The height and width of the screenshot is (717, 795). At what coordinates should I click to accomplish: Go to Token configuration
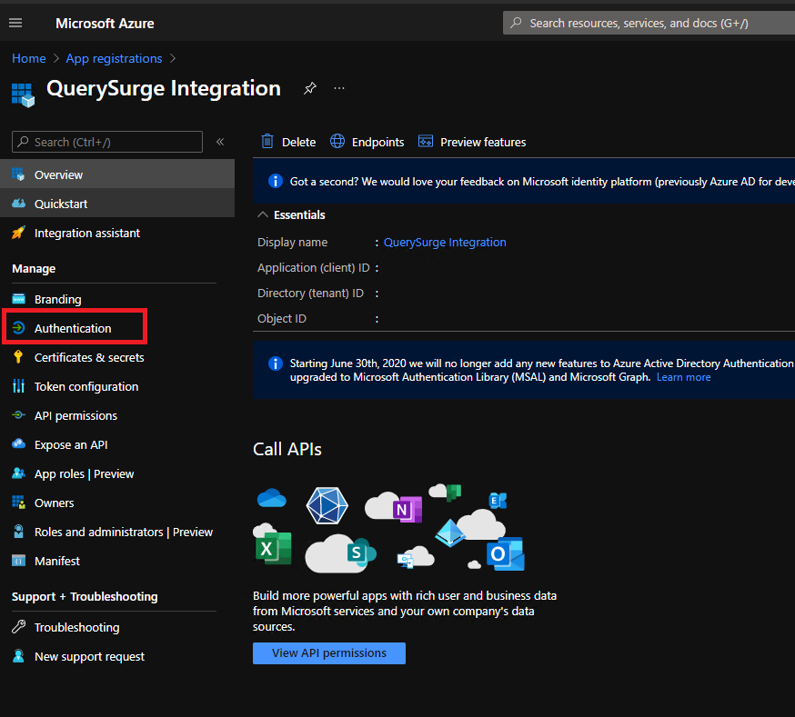click(x=86, y=386)
